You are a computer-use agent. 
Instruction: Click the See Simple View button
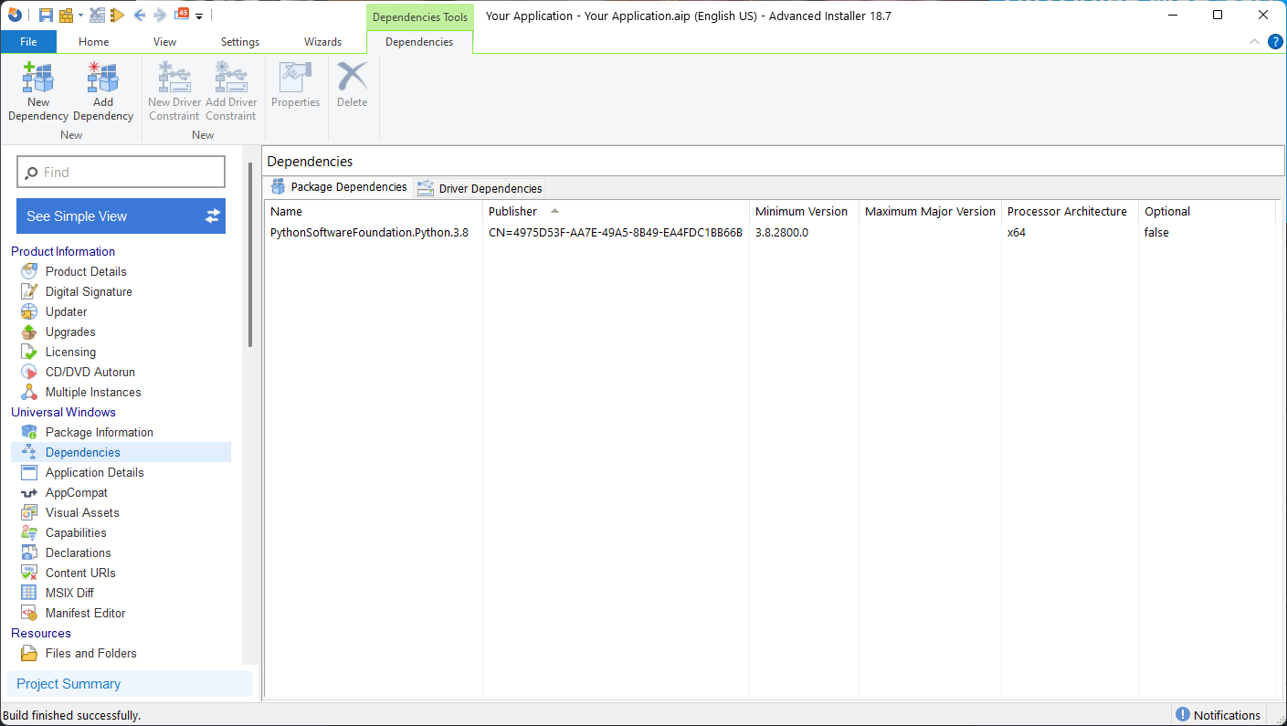pyautogui.click(x=121, y=216)
